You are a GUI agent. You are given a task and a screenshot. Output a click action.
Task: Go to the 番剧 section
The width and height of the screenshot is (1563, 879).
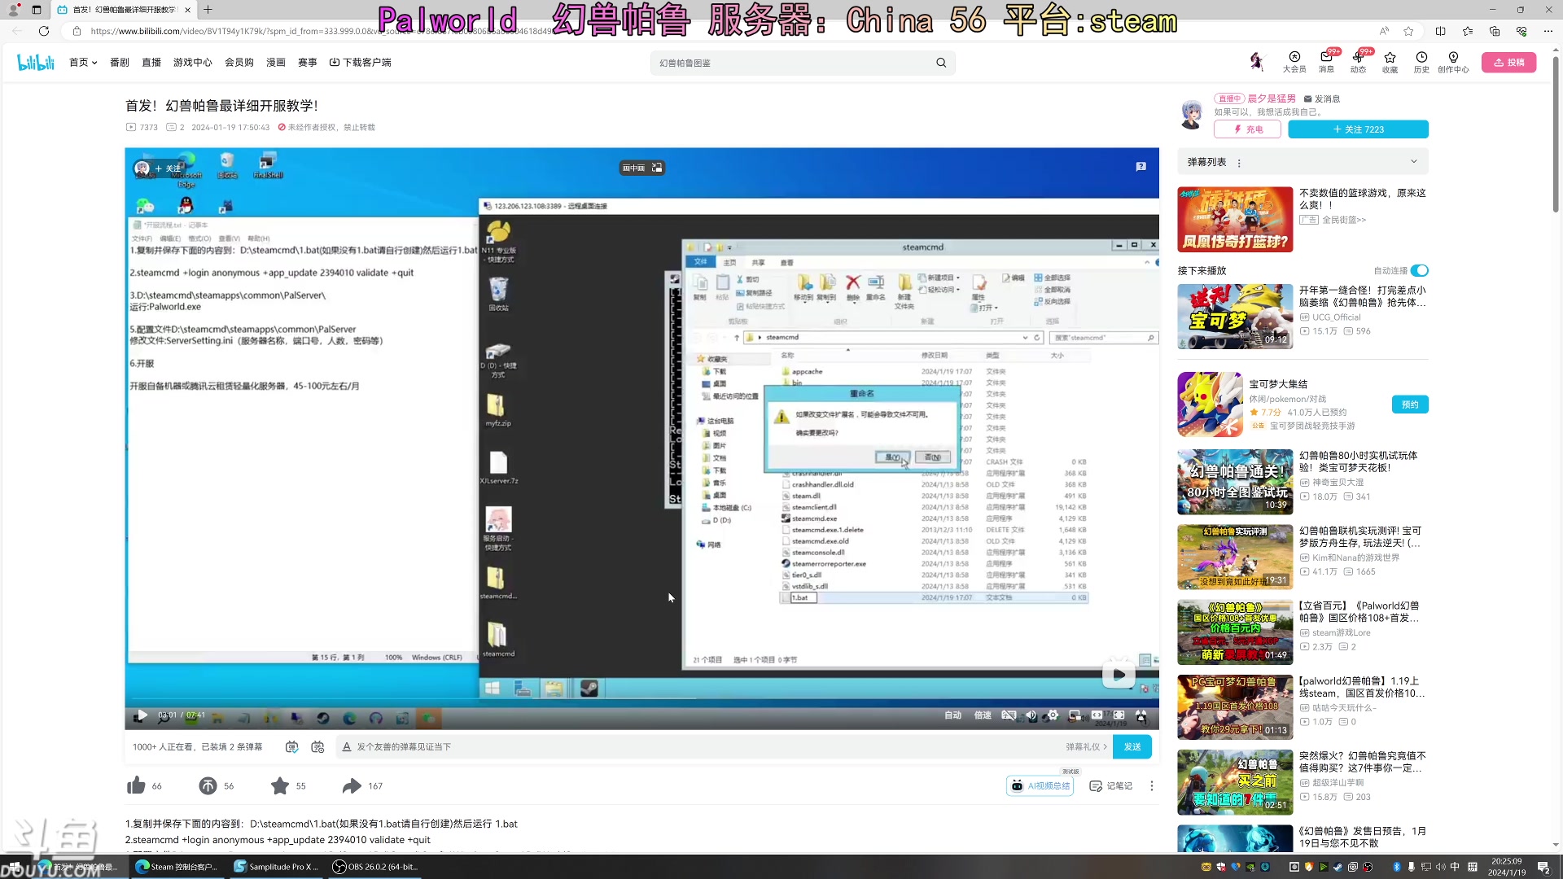120,63
